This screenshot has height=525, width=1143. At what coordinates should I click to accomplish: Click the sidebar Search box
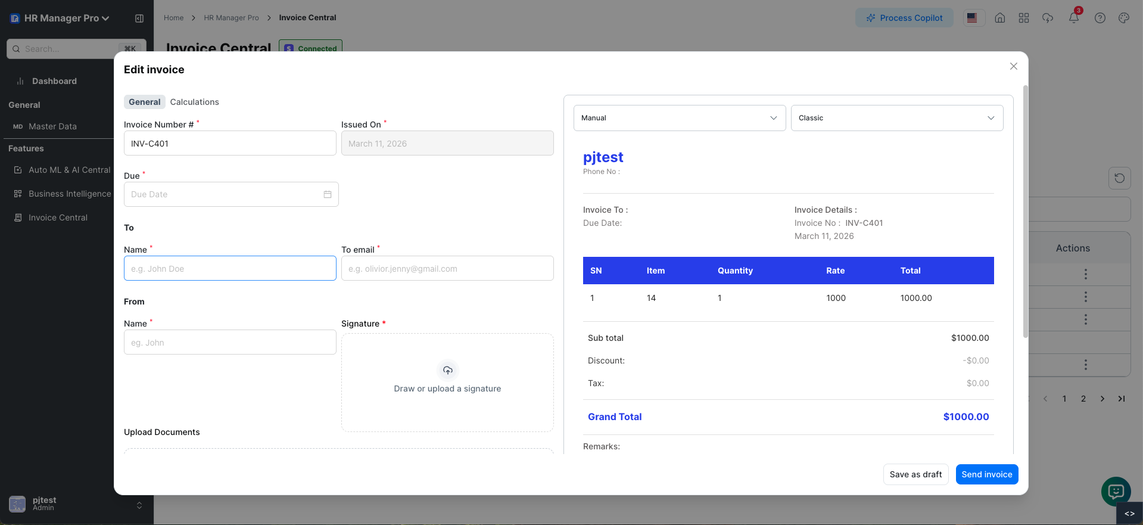click(76, 49)
